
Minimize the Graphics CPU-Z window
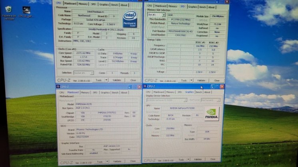[213, 87]
